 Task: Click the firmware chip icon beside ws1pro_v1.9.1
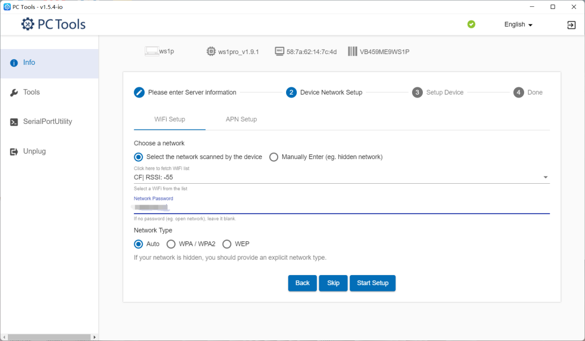click(211, 51)
